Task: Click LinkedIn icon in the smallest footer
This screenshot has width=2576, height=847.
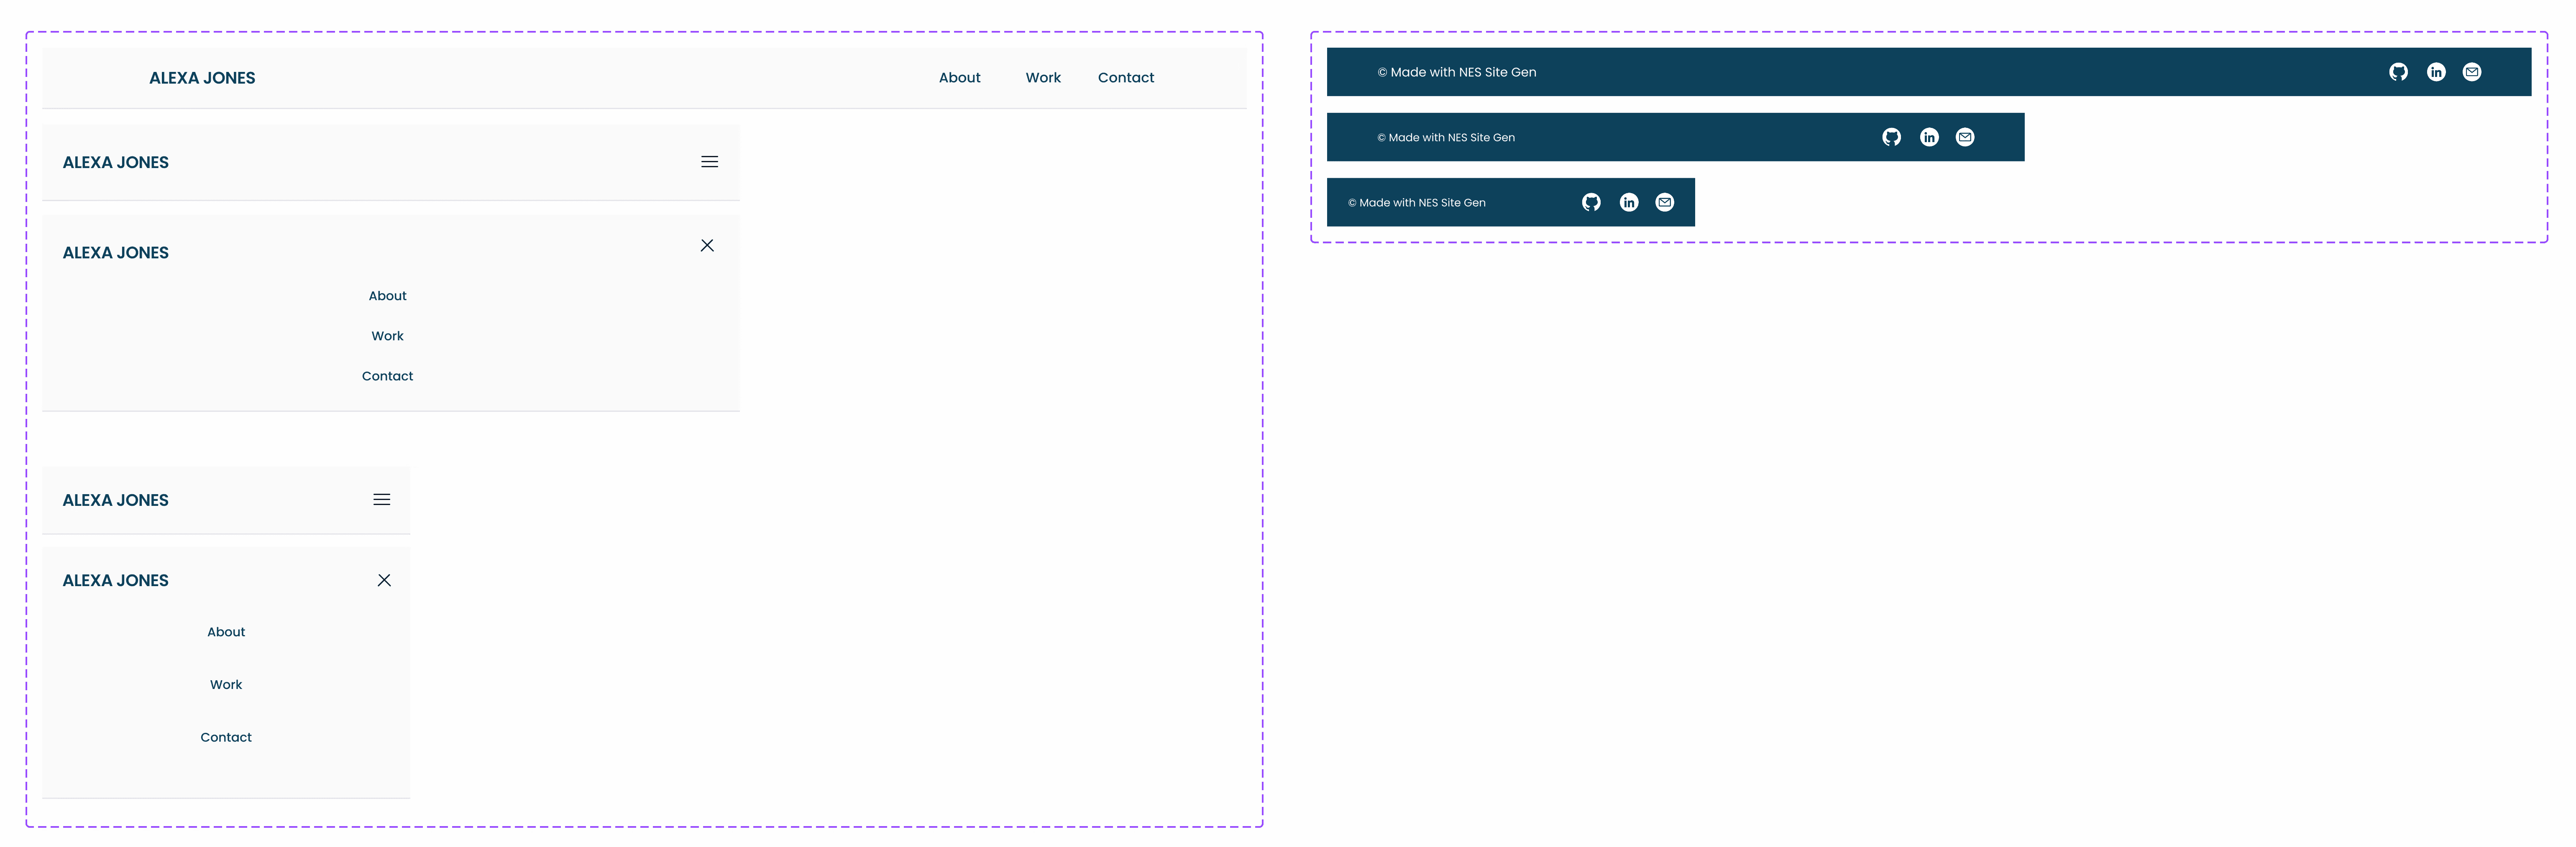Action: tap(1629, 202)
